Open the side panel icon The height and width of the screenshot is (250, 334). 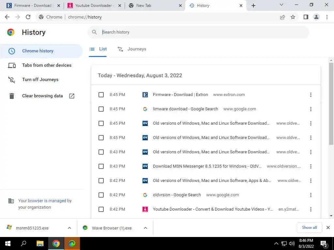(x=306, y=17)
